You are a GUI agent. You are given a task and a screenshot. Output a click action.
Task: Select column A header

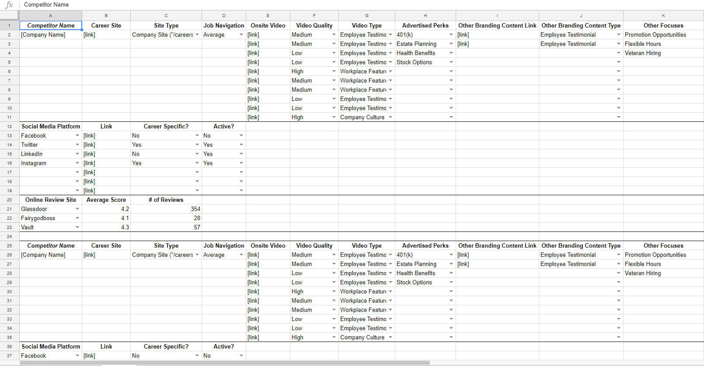tap(51, 16)
